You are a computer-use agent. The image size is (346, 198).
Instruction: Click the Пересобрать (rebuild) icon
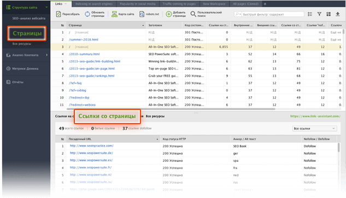click(58, 14)
